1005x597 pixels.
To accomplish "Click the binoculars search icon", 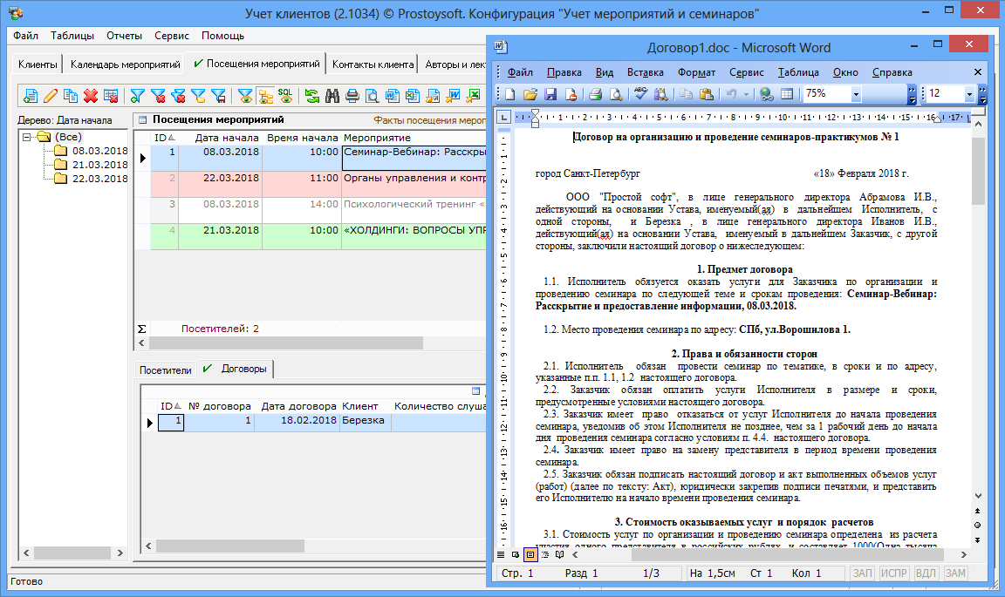I will (x=332, y=96).
